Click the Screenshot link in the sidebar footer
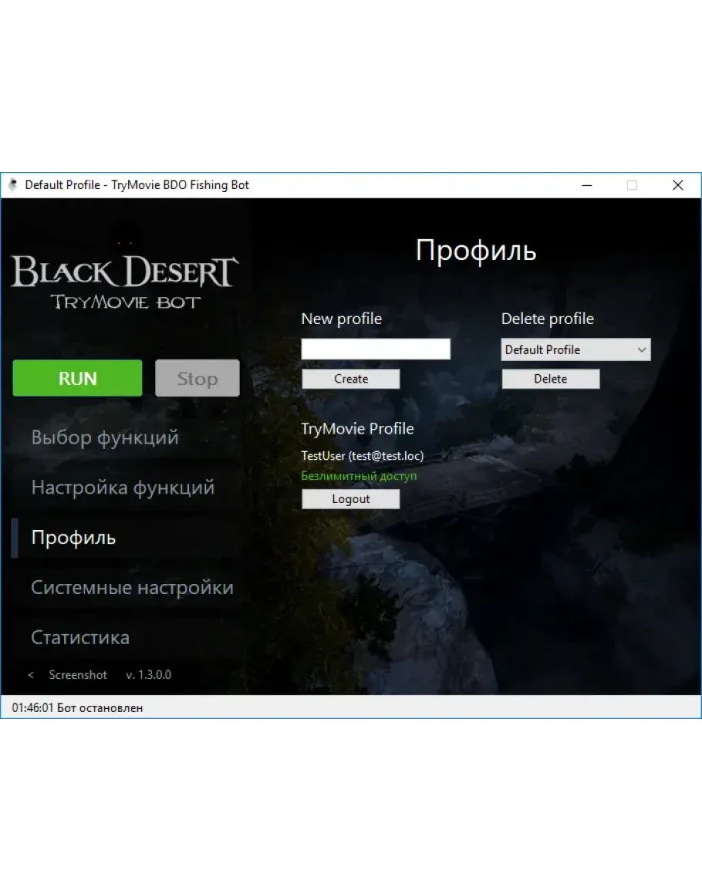702x891 pixels. pyautogui.click(x=78, y=675)
